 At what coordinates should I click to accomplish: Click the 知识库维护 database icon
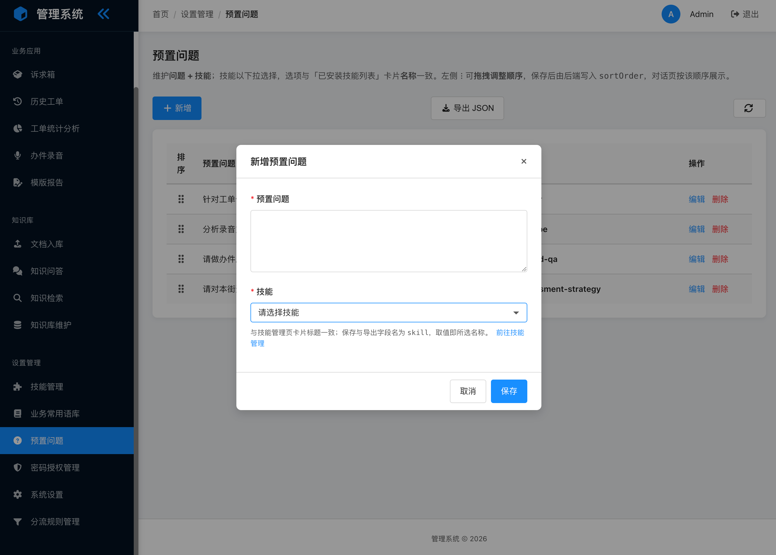click(x=17, y=325)
